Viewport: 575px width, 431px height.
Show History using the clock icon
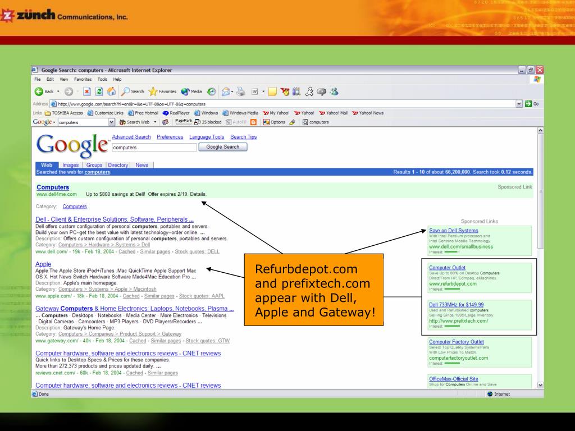point(211,91)
